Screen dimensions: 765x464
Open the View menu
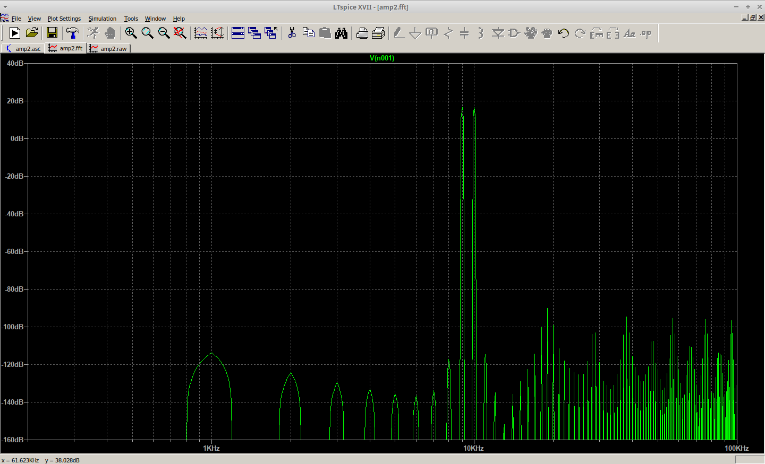[x=35, y=19]
